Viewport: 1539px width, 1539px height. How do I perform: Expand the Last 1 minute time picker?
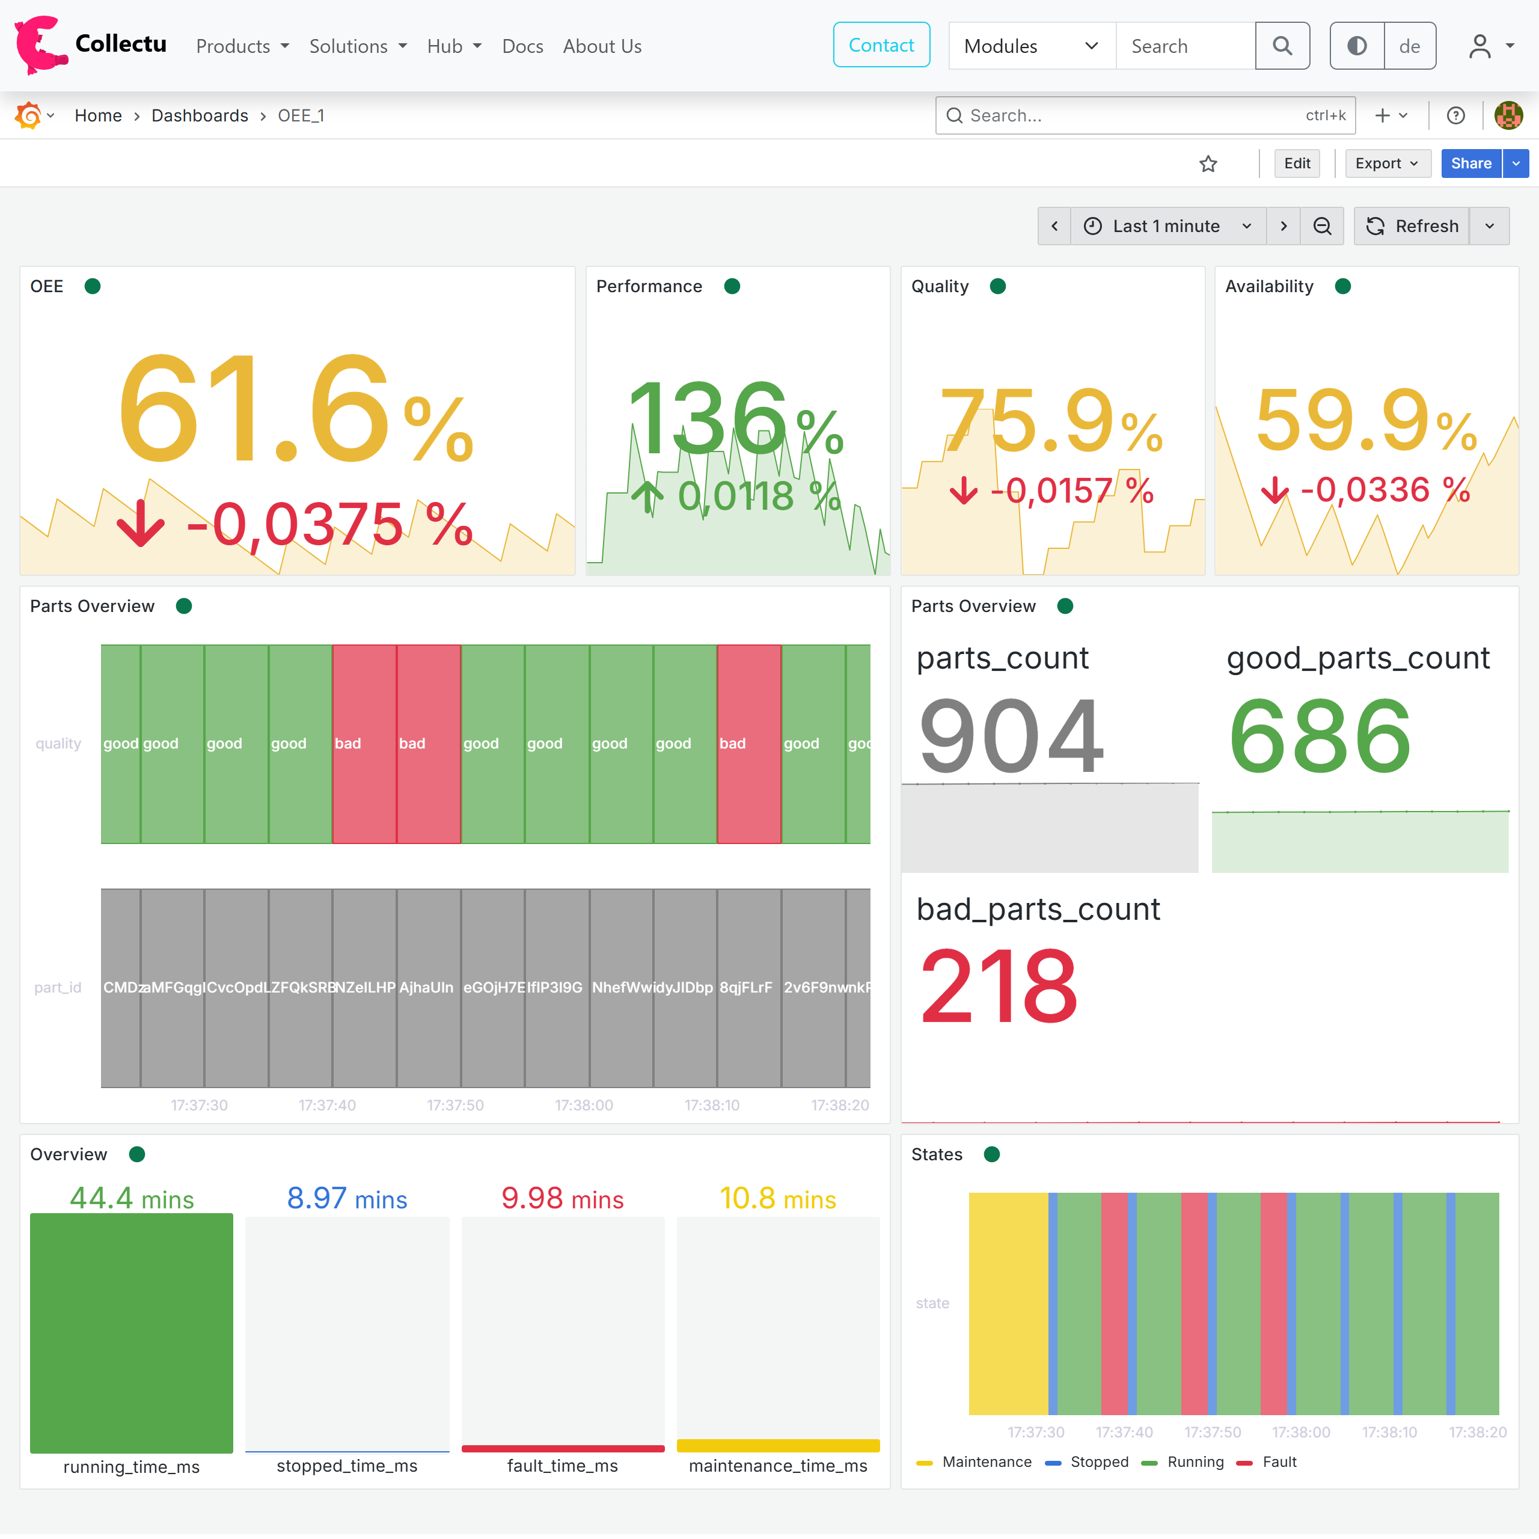(1168, 226)
